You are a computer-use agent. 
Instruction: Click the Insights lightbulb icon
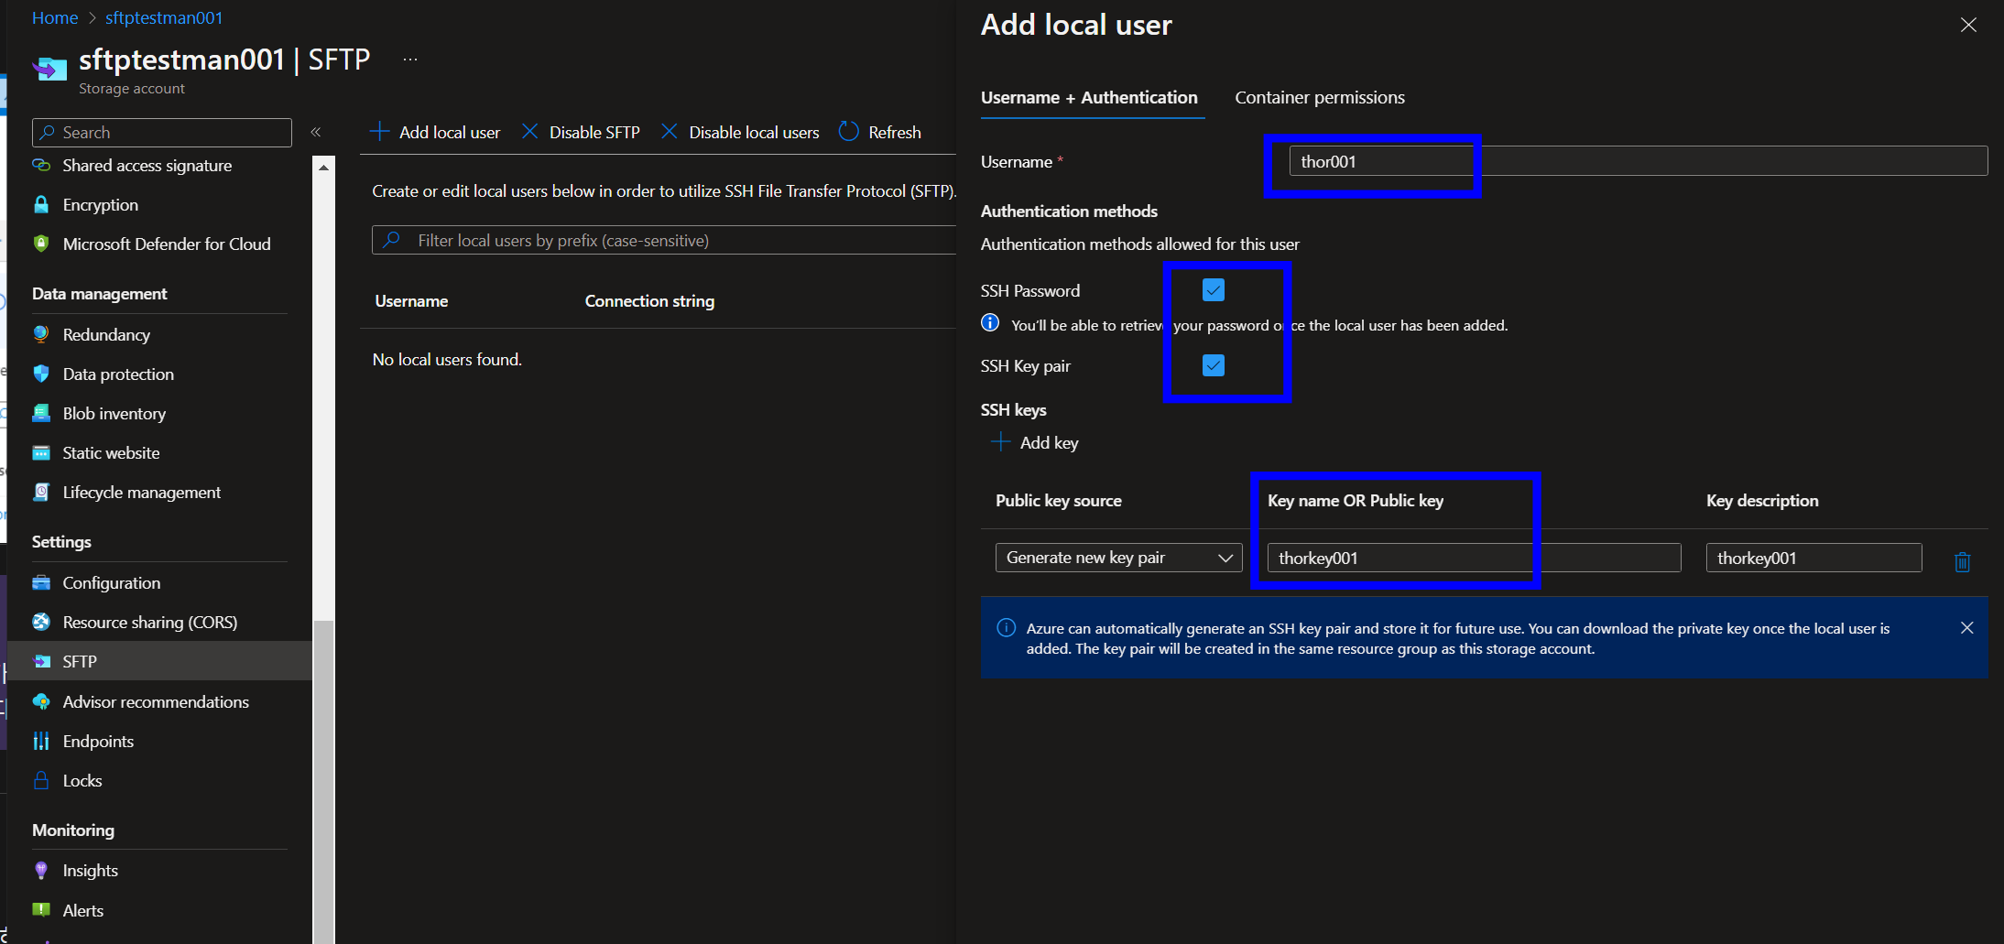(x=41, y=871)
